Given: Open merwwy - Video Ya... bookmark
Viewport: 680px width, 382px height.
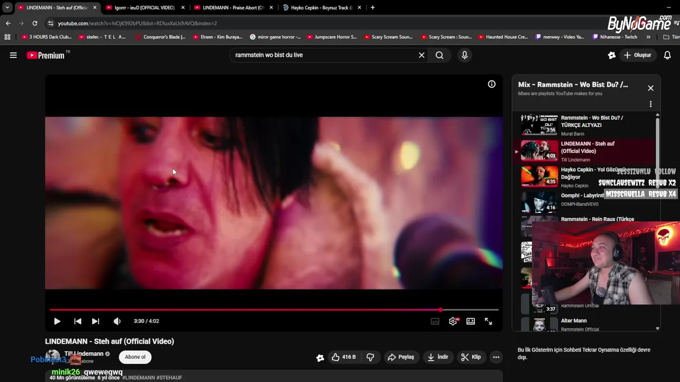Looking at the screenshot, I should (x=560, y=37).
